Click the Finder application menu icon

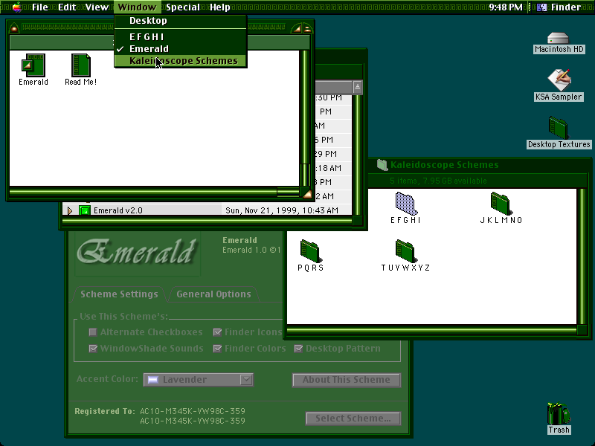[541, 7]
